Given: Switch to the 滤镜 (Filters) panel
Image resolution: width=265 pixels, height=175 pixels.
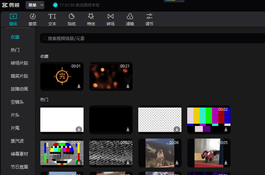Looking at the screenshot, I should (130, 19).
